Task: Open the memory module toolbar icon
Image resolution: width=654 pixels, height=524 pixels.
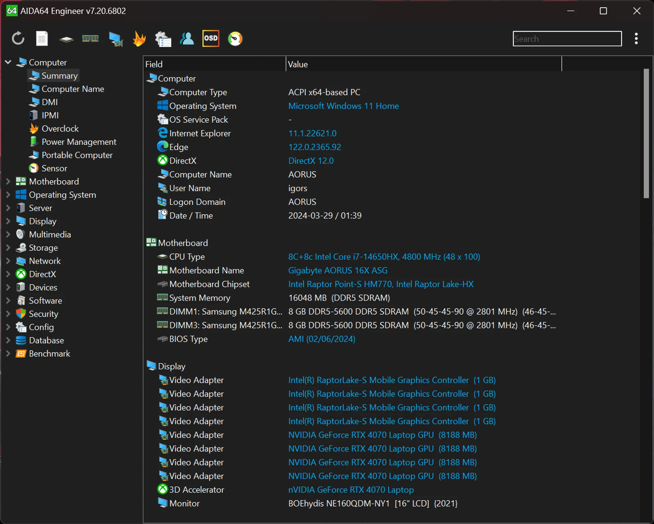Action: click(90, 38)
